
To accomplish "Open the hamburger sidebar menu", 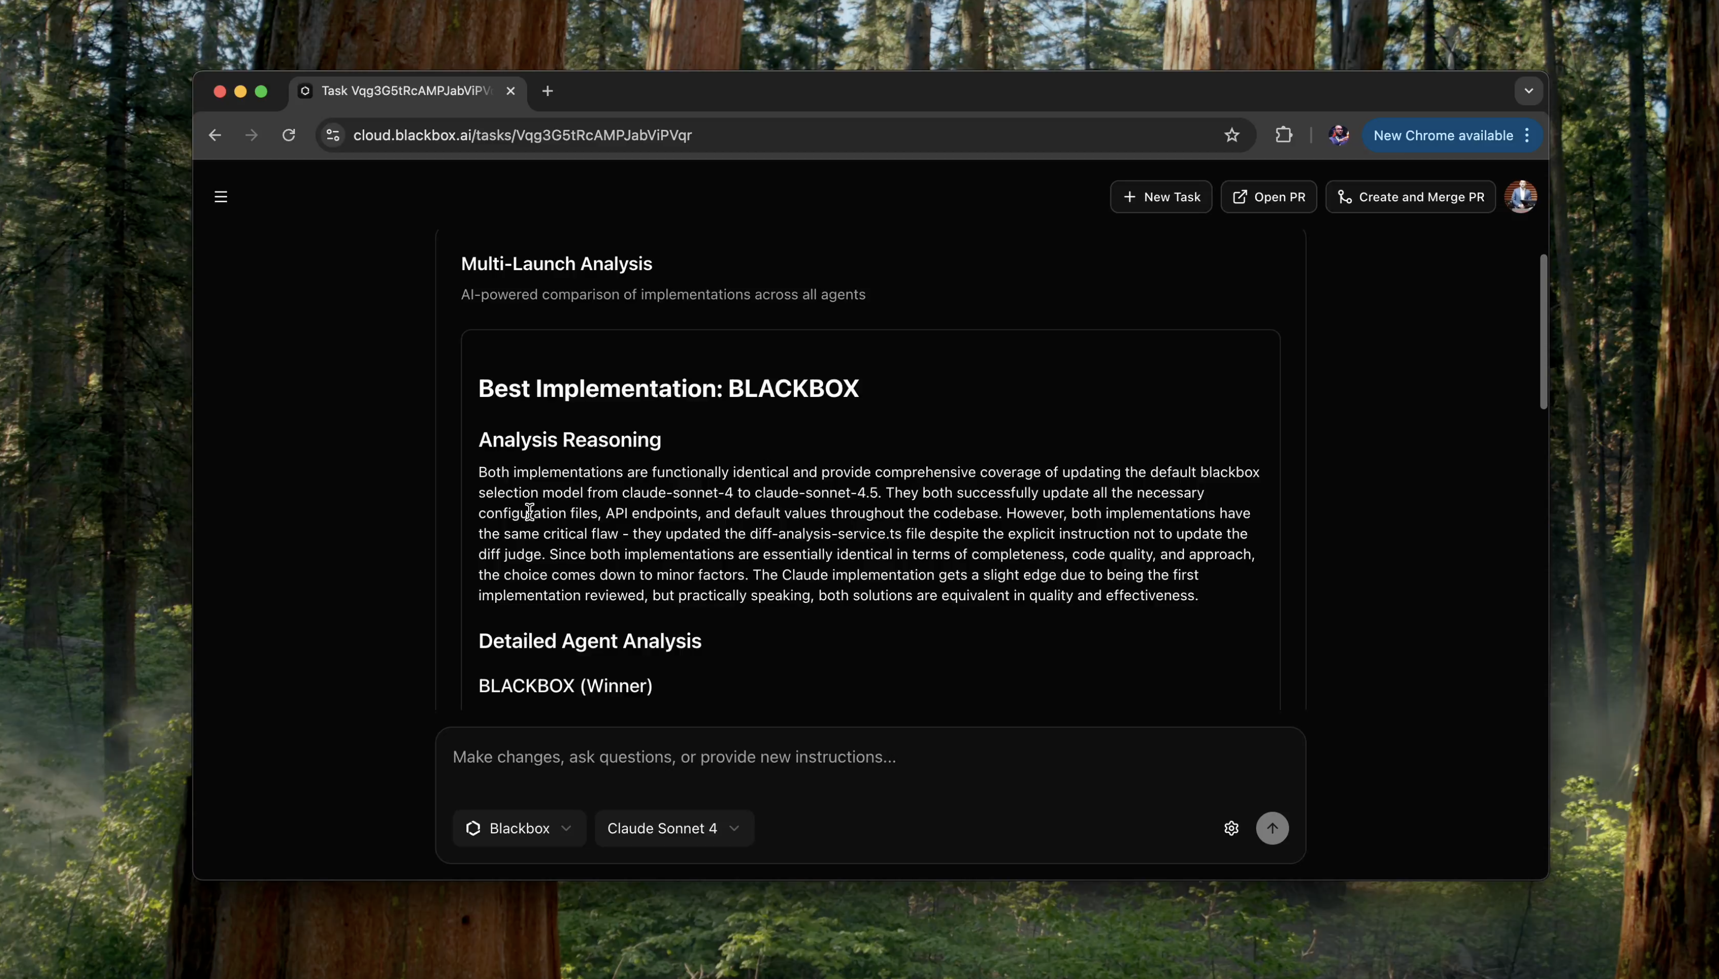I will 221,197.
